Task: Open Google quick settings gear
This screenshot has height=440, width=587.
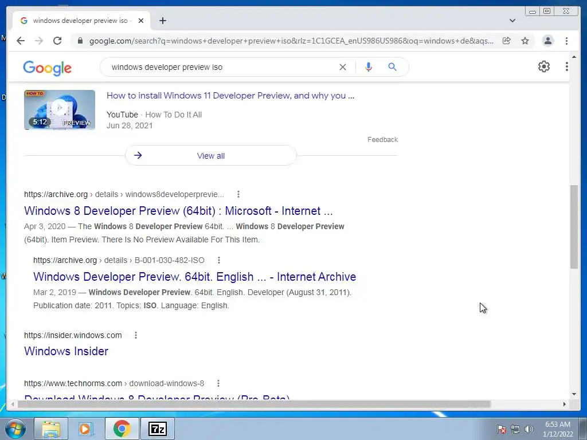Action: tap(543, 66)
